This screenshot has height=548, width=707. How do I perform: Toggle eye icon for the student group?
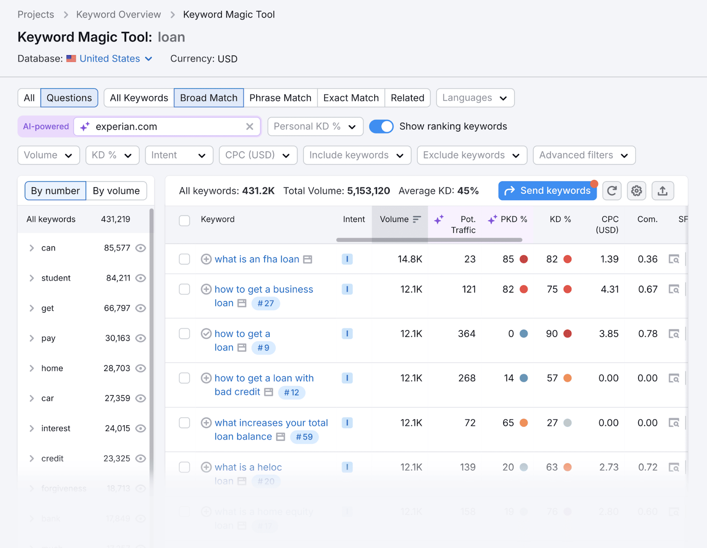coord(141,278)
